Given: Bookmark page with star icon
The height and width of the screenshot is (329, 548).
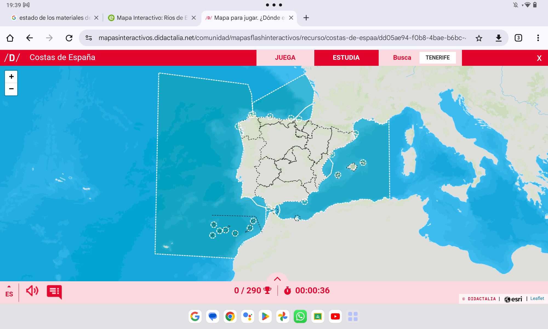Looking at the screenshot, I should click(479, 38).
